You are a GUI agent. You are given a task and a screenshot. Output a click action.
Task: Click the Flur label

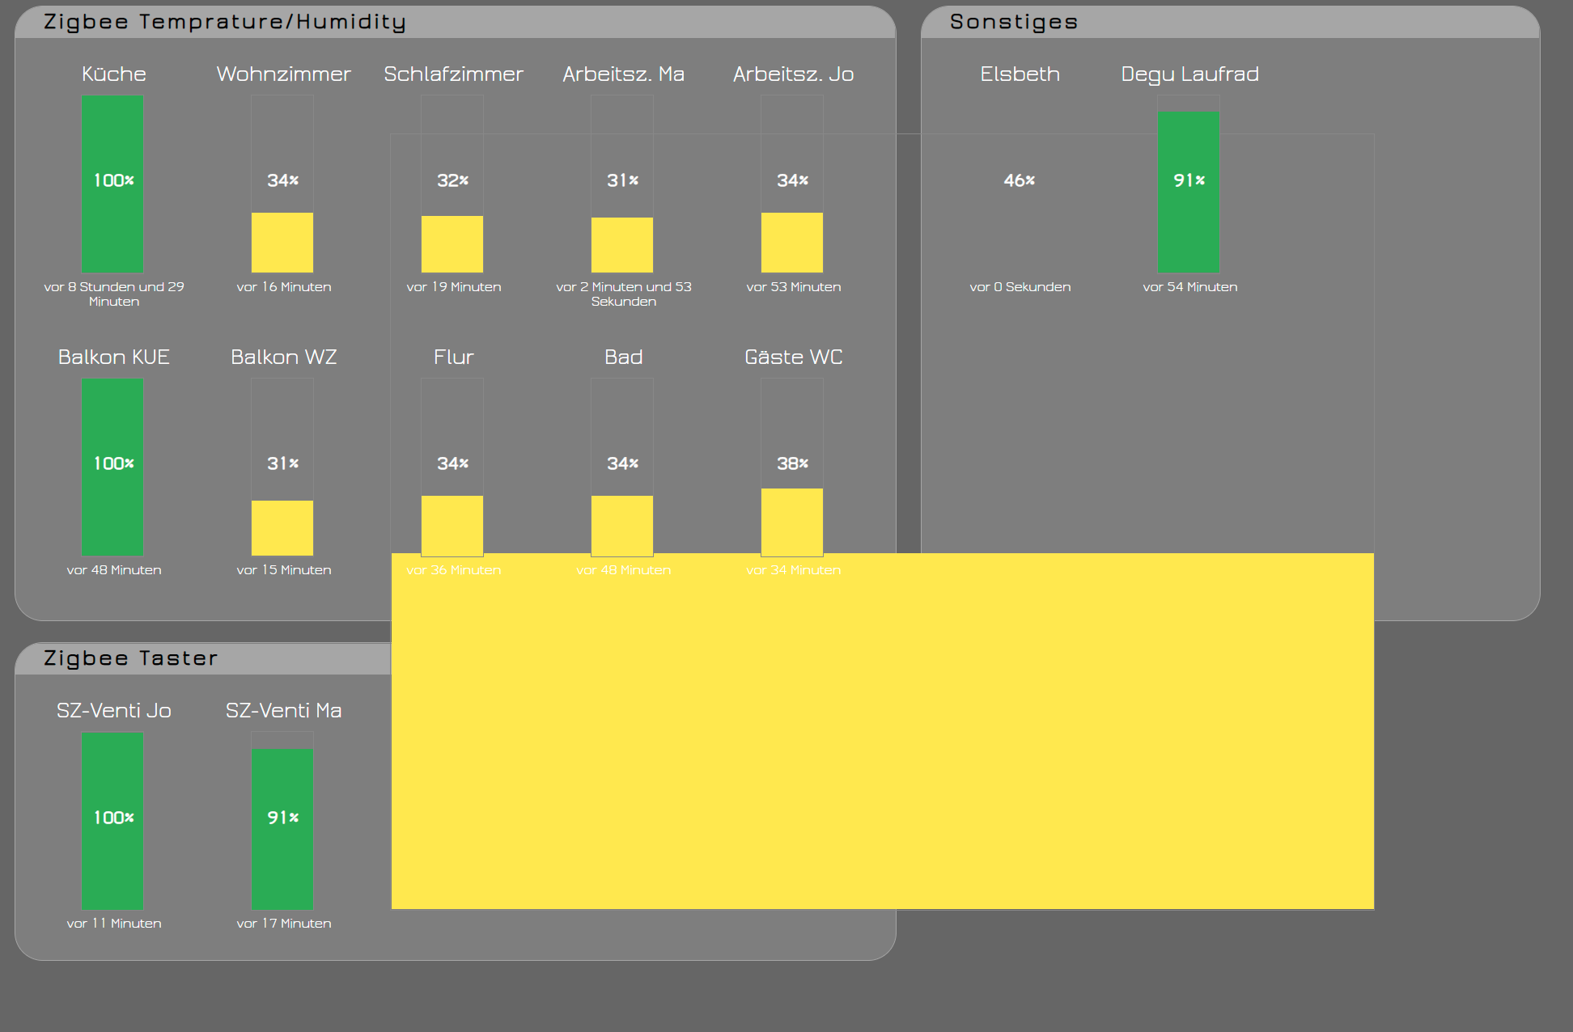[453, 357]
